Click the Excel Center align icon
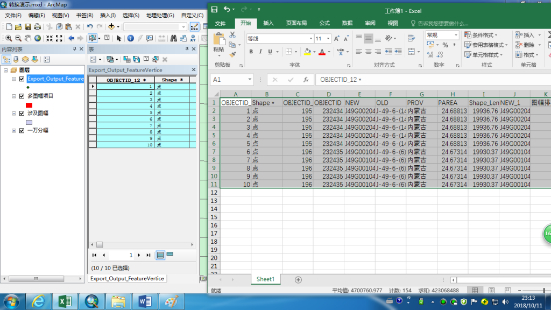 (368, 52)
